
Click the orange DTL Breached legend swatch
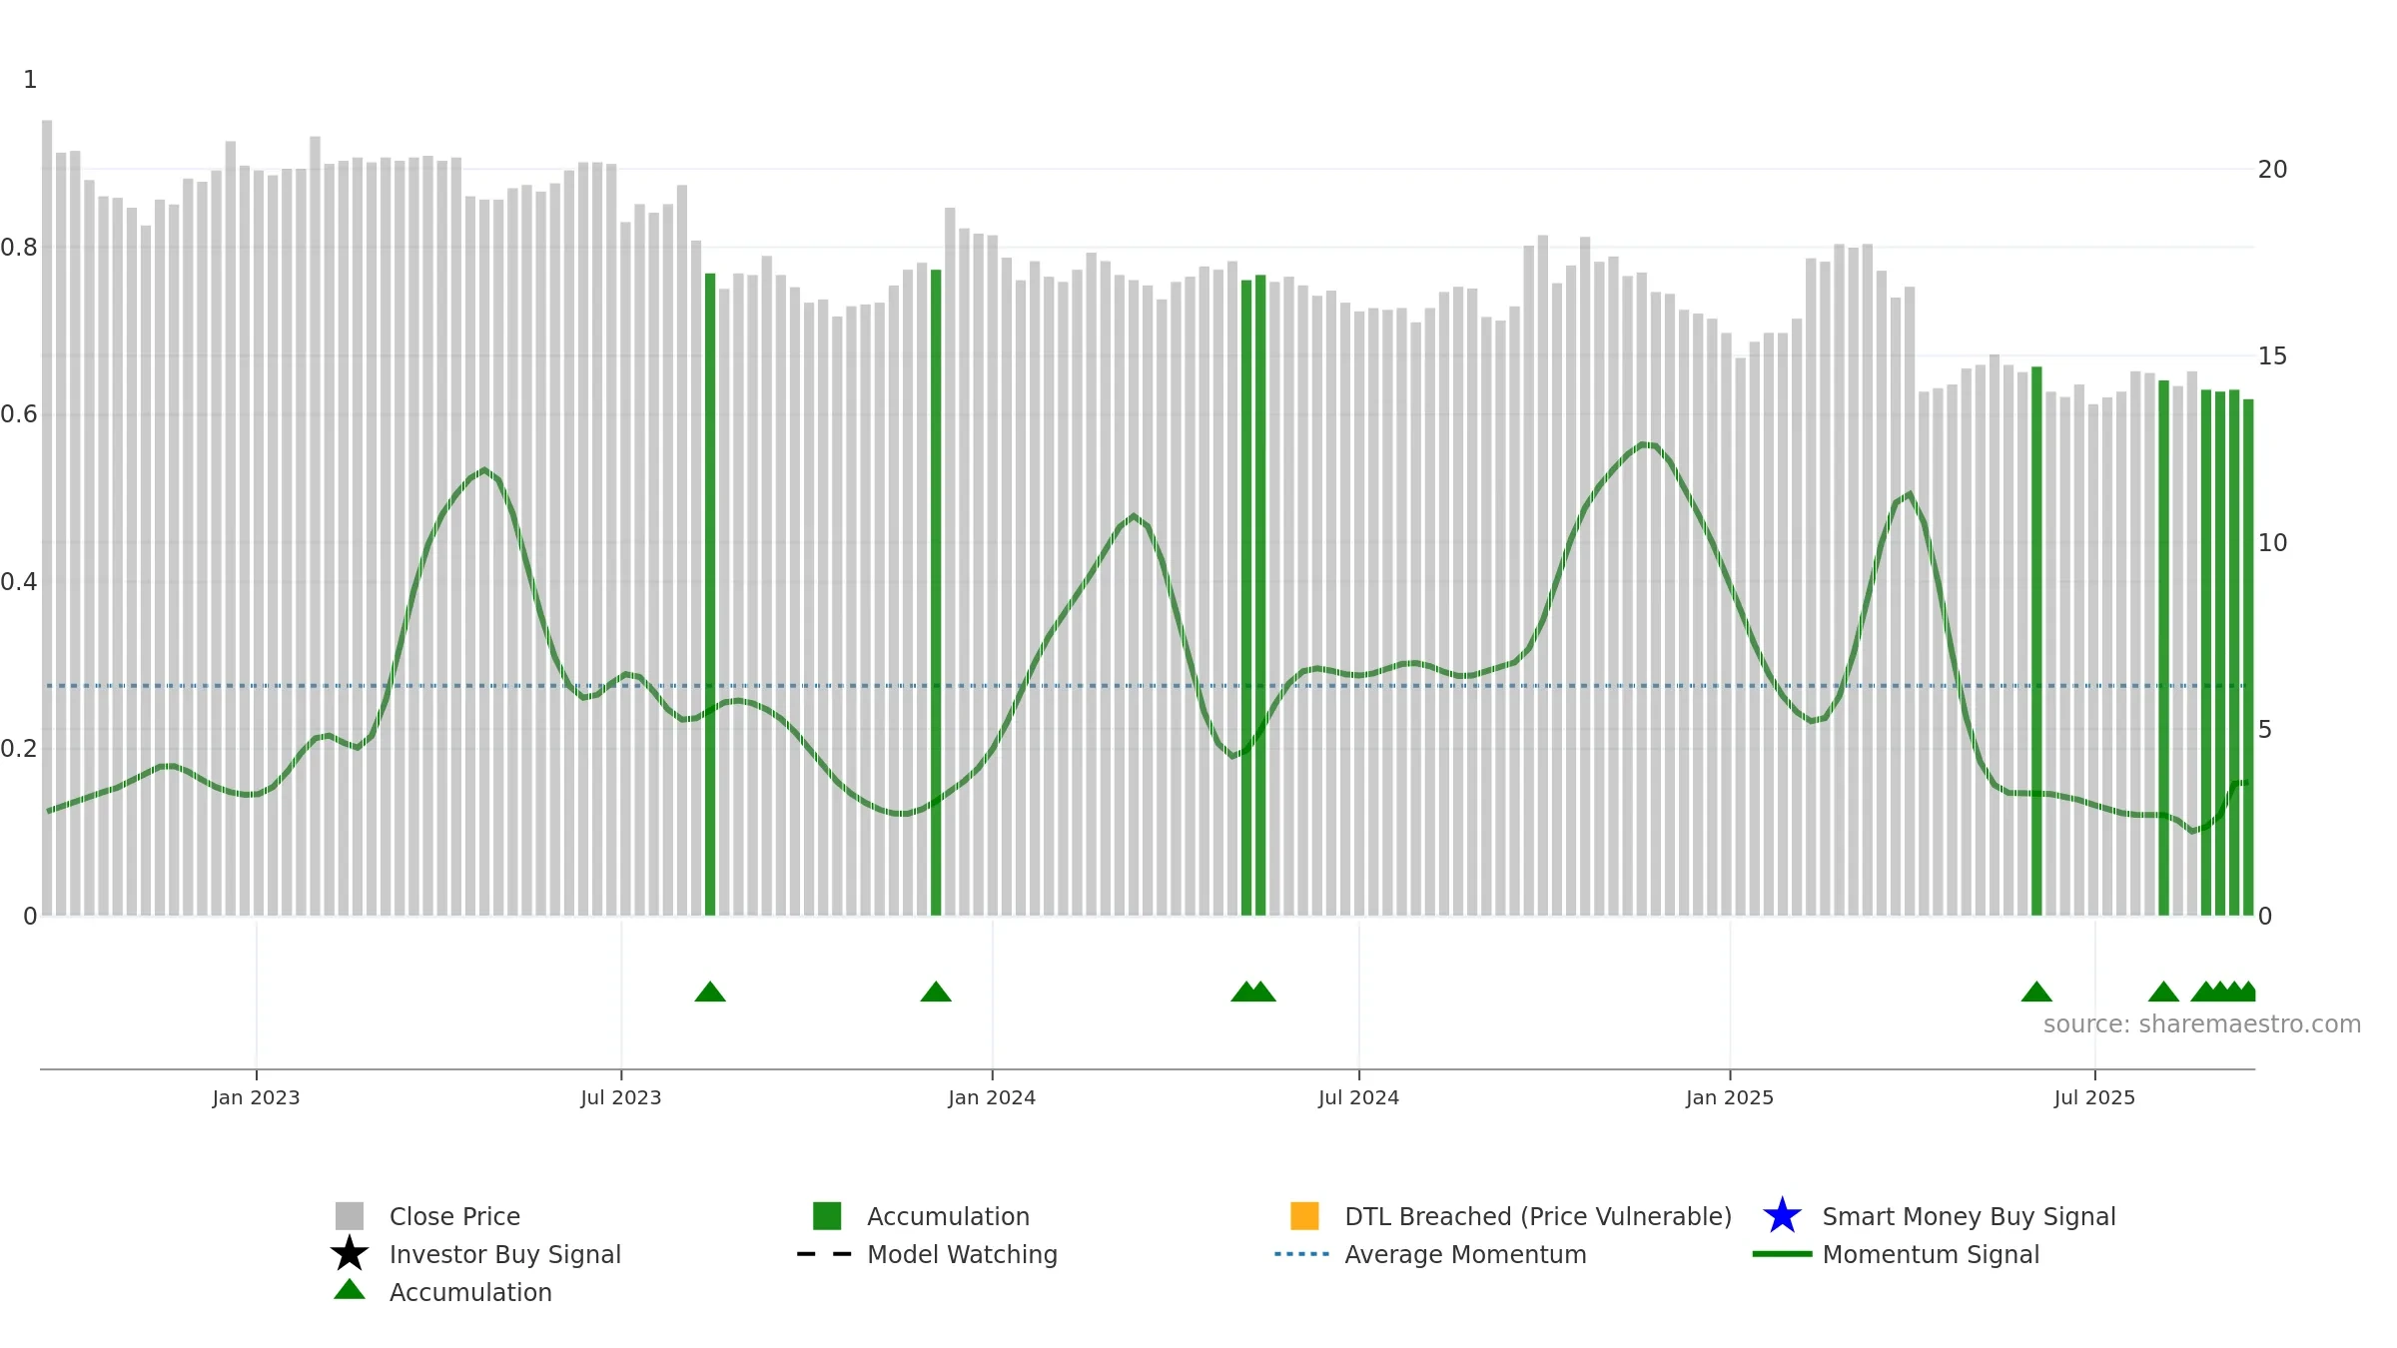pyautogui.click(x=1304, y=1216)
